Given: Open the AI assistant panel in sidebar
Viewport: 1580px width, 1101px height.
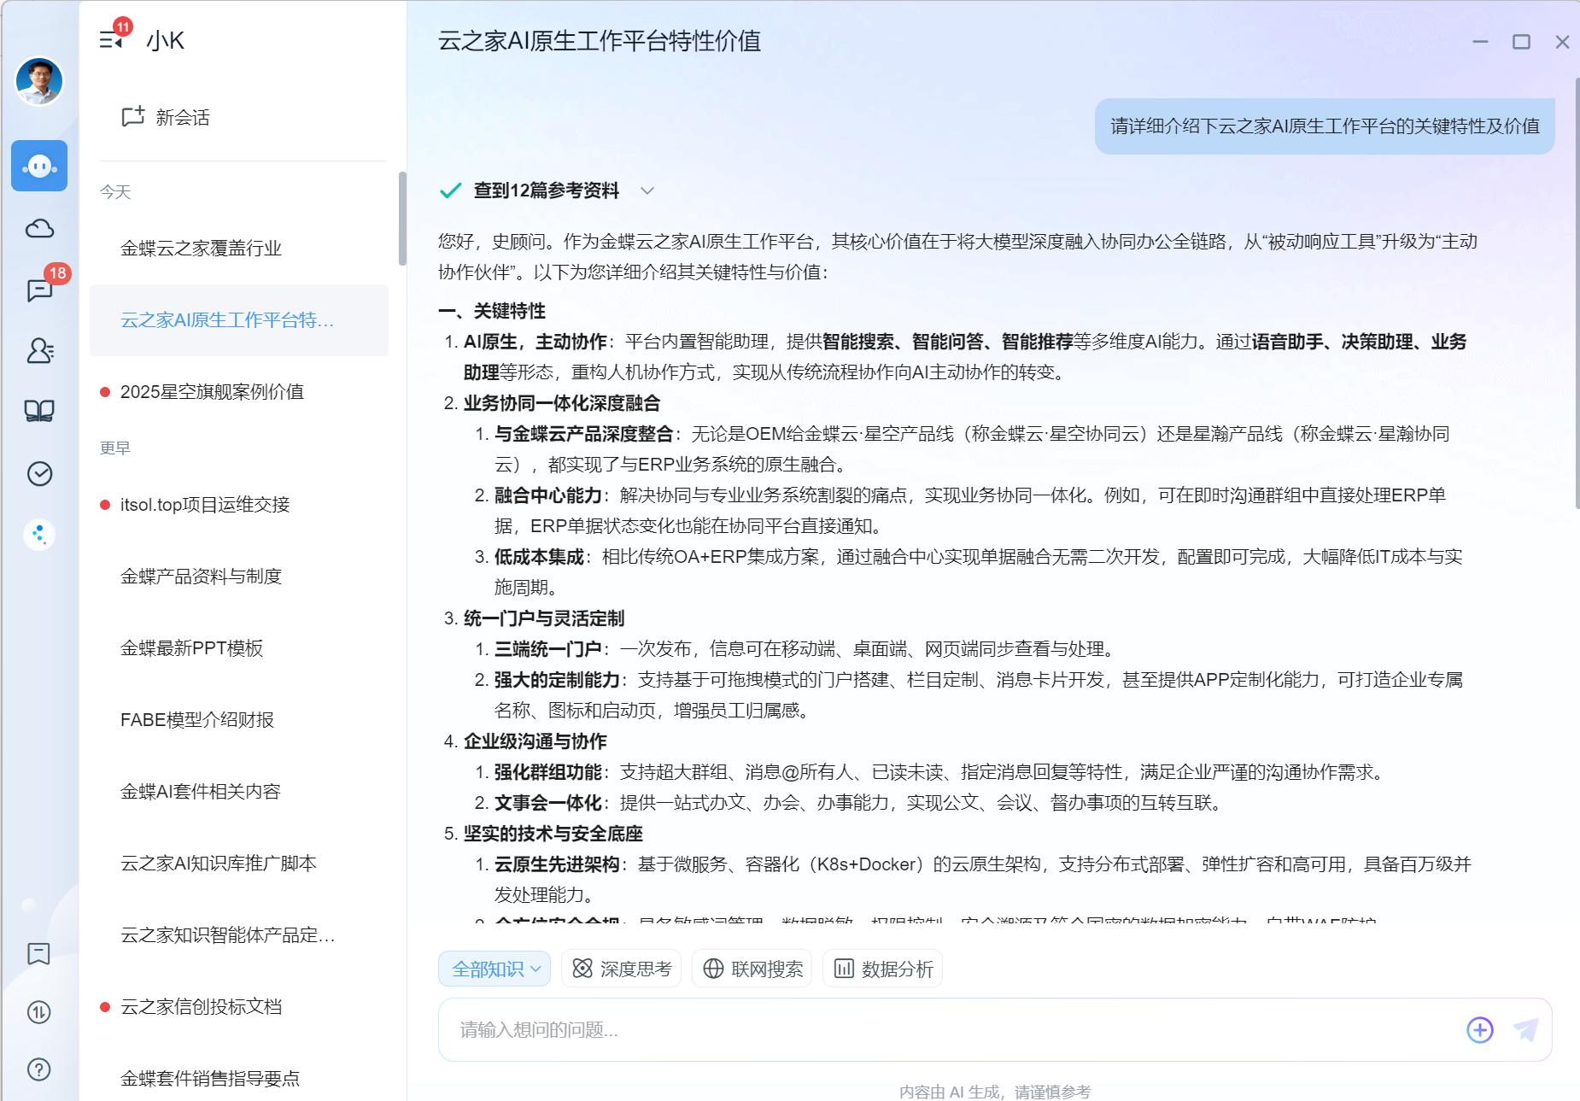Looking at the screenshot, I should 39,166.
